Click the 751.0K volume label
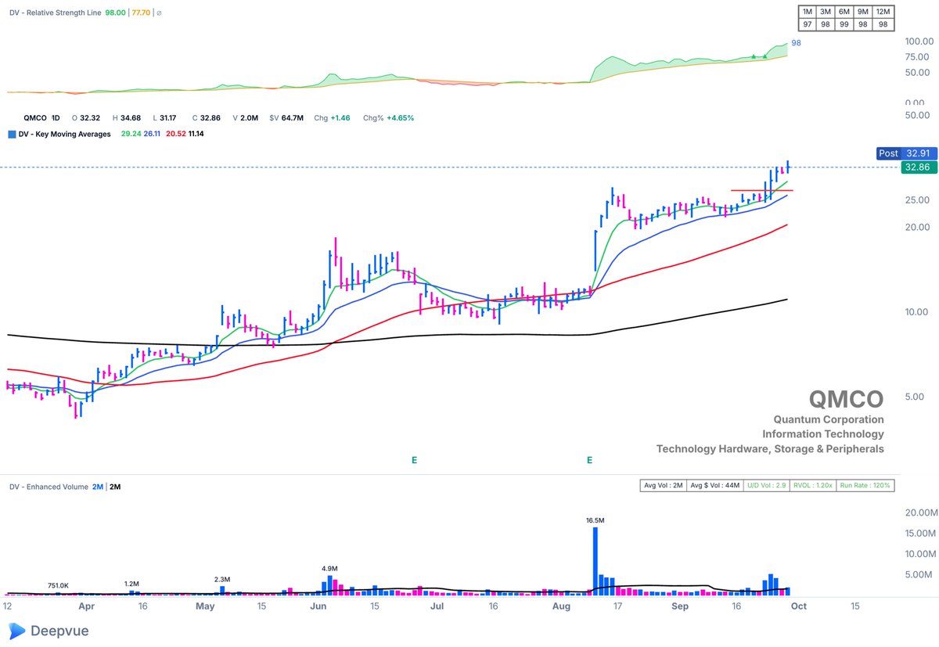Image resolution: width=939 pixels, height=647 pixels. pyautogui.click(x=57, y=585)
